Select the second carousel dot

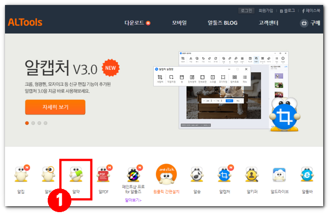(x=33, y=123)
